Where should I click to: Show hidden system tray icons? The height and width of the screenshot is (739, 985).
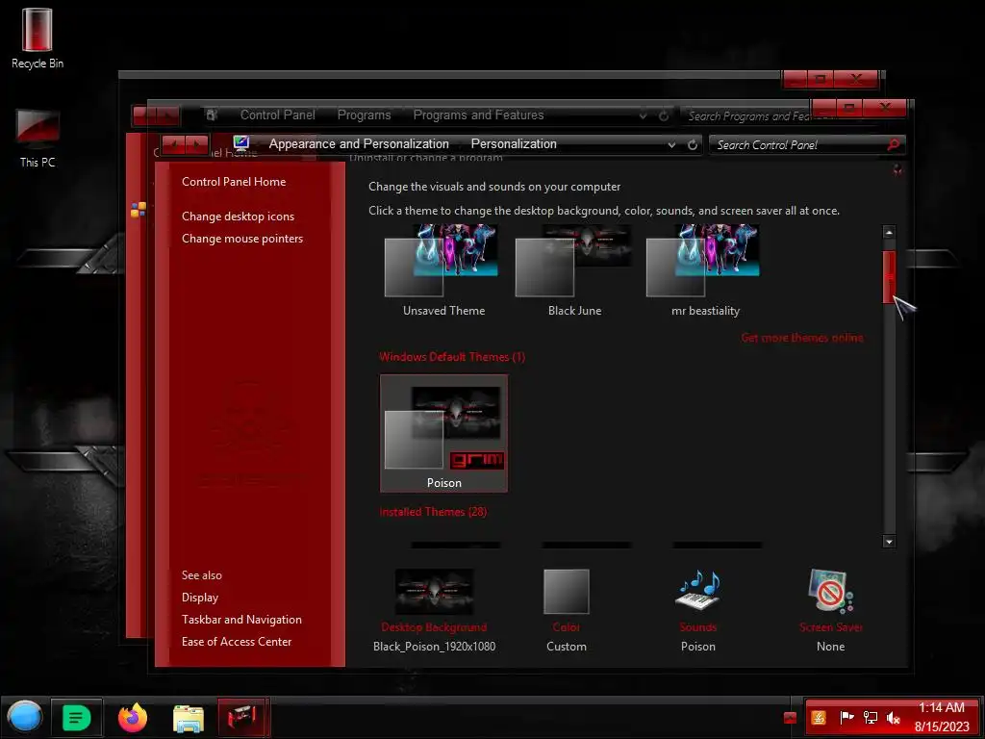pyautogui.click(x=790, y=718)
